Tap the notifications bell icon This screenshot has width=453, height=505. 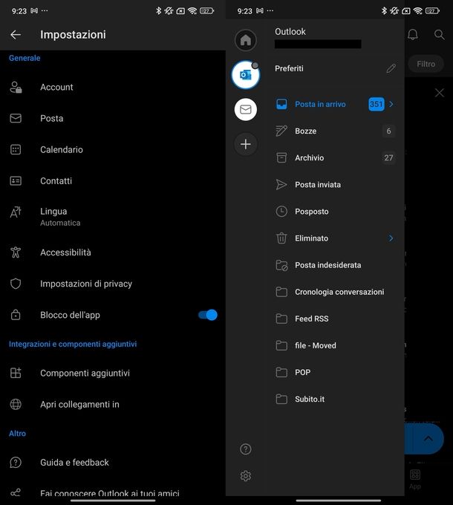click(x=413, y=34)
